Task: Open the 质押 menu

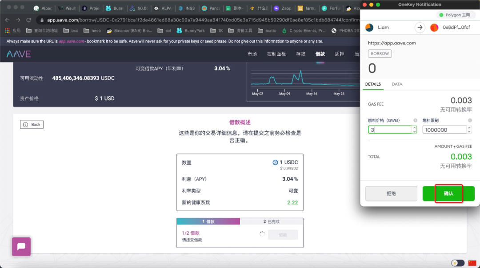Action: pos(340,54)
